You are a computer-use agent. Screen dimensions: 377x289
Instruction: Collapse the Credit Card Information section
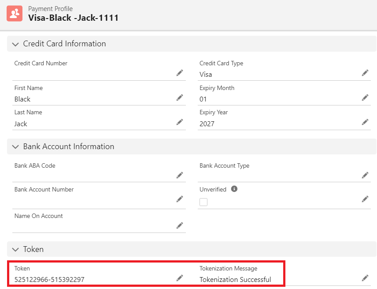tap(16, 44)
